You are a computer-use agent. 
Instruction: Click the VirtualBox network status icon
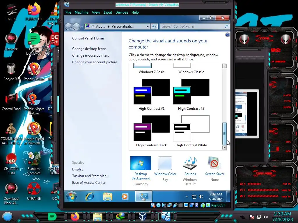tap(170, 205)
